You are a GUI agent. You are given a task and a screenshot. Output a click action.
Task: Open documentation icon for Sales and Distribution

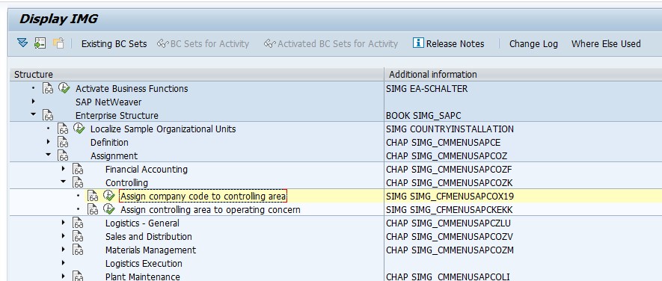78,237
